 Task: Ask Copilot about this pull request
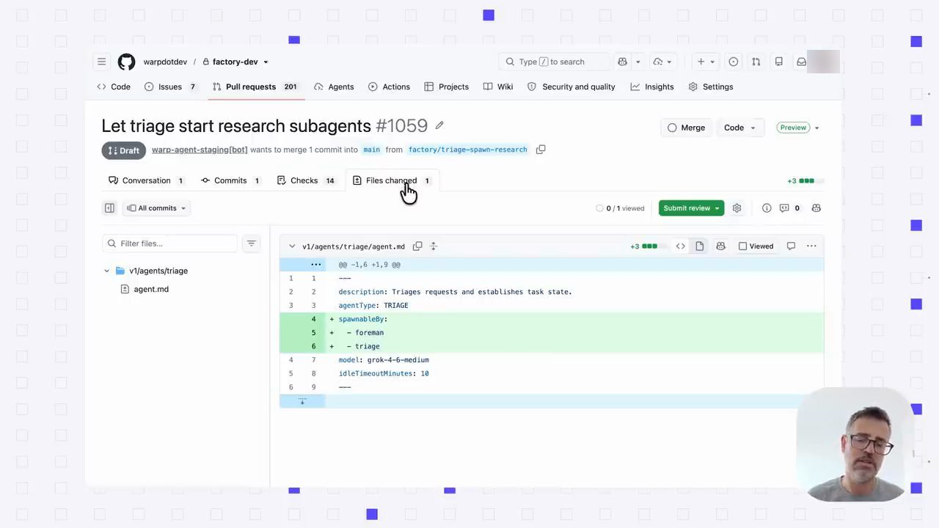816,208
